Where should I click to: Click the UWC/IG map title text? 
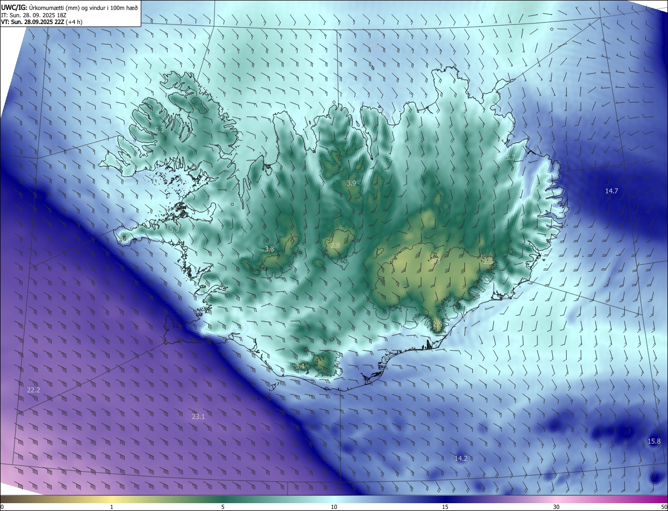69,7
